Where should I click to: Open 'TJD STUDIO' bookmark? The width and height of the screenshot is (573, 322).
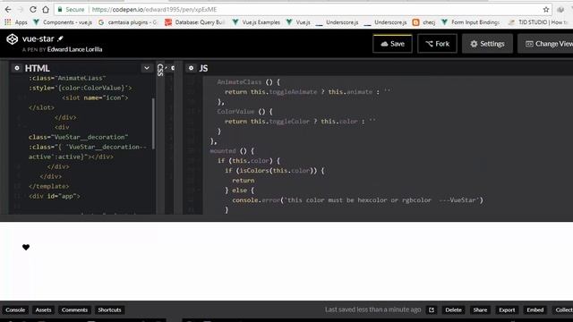[537, 22]
